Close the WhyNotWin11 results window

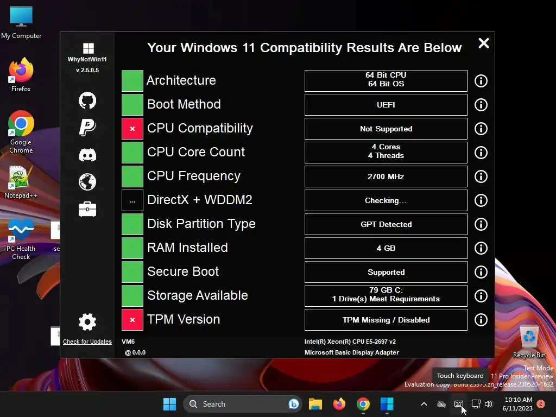point(484,43)
